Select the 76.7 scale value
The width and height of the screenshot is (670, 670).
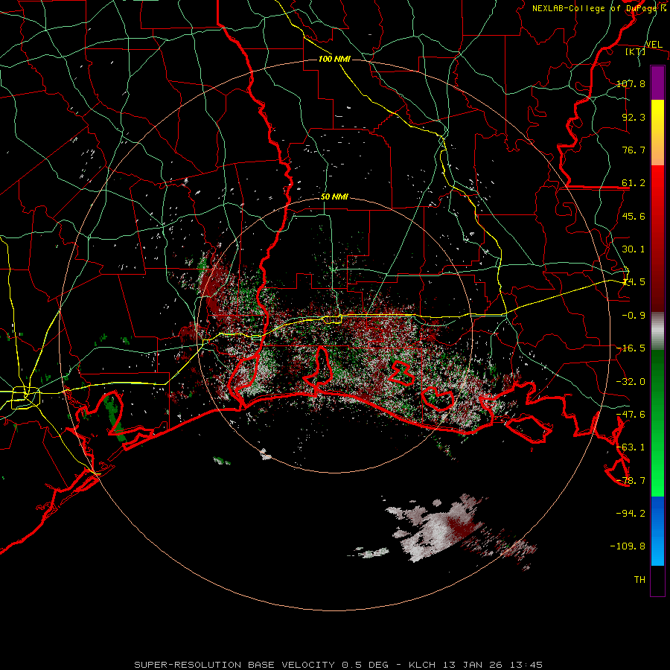coord(634,150)
